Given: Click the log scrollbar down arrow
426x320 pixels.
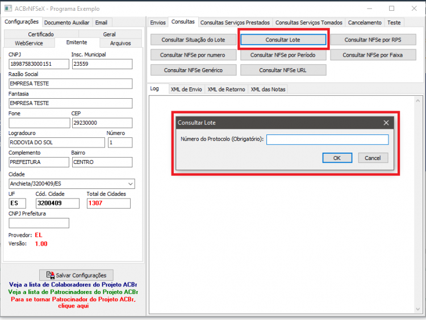Looking at the screenshot, I should pyautogui.click(x=418, y=309).
